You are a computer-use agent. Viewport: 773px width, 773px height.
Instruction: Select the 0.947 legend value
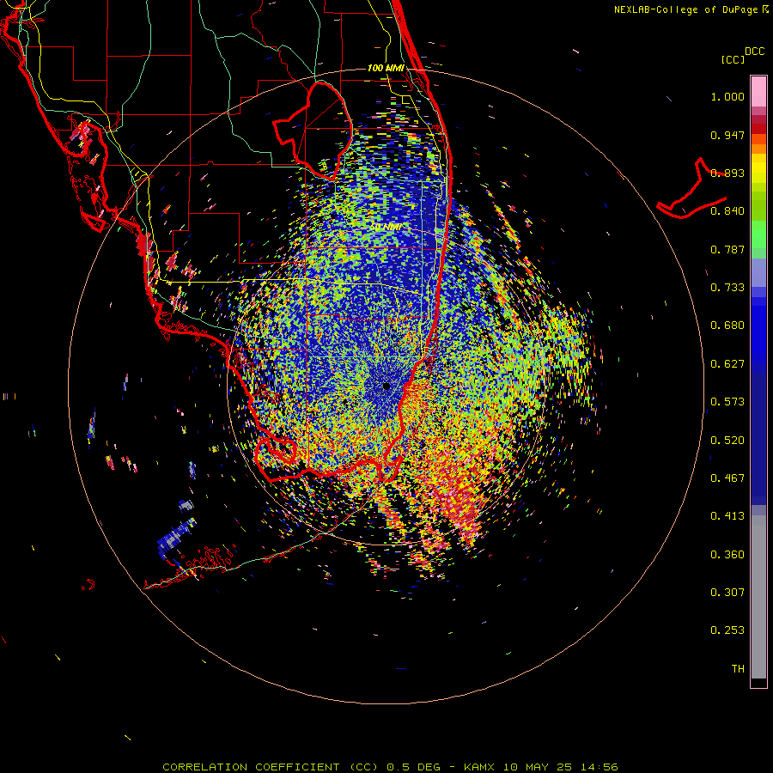point(727,135)
